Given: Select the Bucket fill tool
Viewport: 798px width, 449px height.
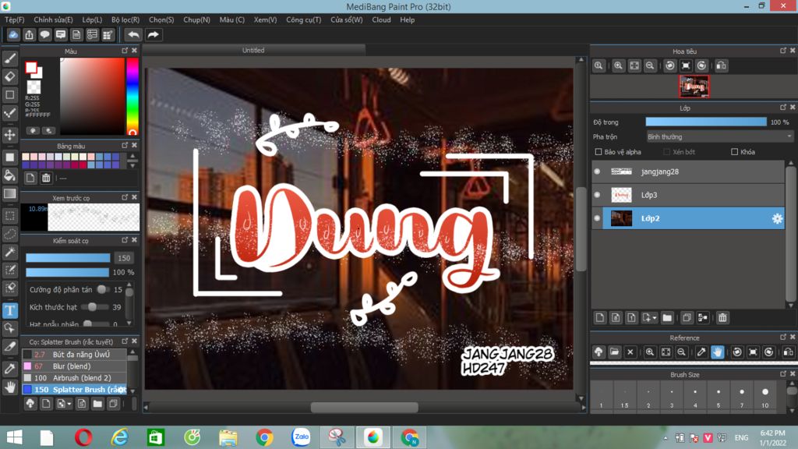Looking at the screenshot, I should coord(9,175).
